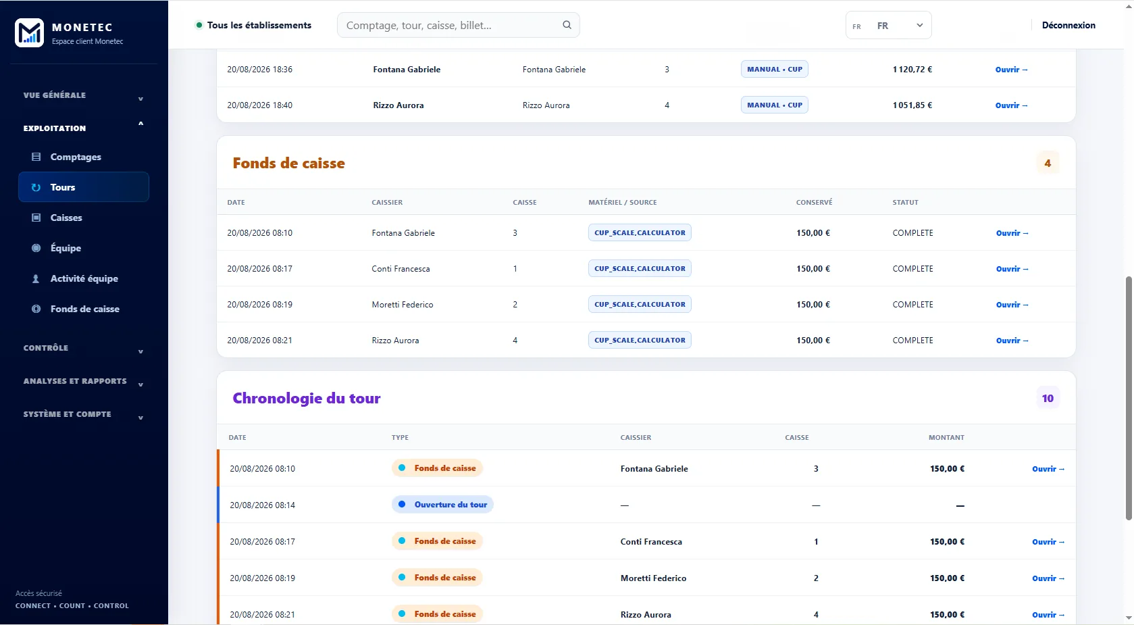1134x625 pixels.
Task: Click the Équipe circle icon
Action: (36, 248)
